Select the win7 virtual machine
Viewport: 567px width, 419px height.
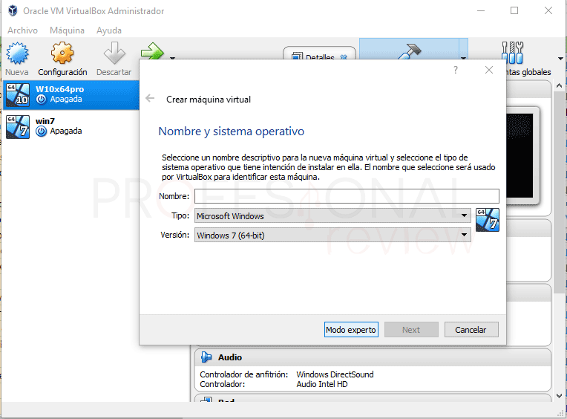[71, 126]
